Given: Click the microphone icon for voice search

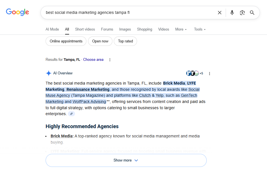Looking at the screenshot, I should pyautogui.click(x=232, y=12).
